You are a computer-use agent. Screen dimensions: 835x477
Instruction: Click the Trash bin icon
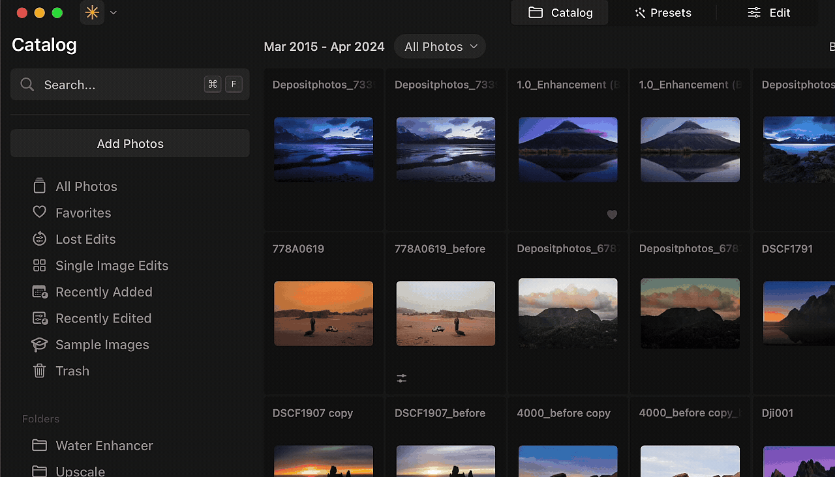[x=40, y=371]
